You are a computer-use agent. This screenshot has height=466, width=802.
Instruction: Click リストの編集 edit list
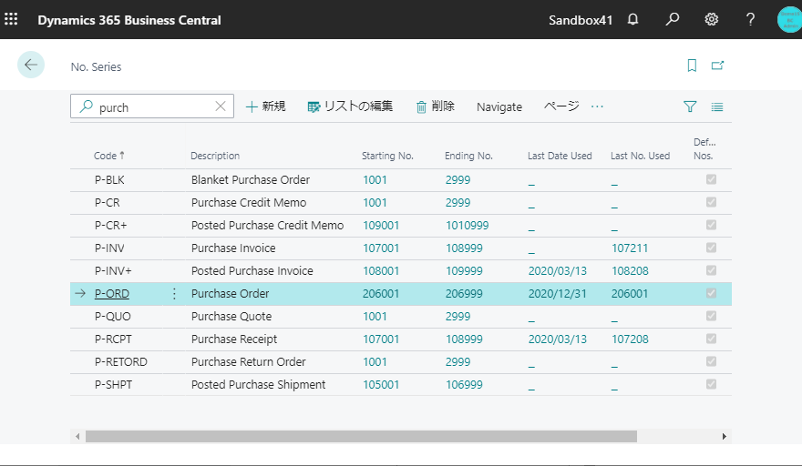tap(350, 106)
